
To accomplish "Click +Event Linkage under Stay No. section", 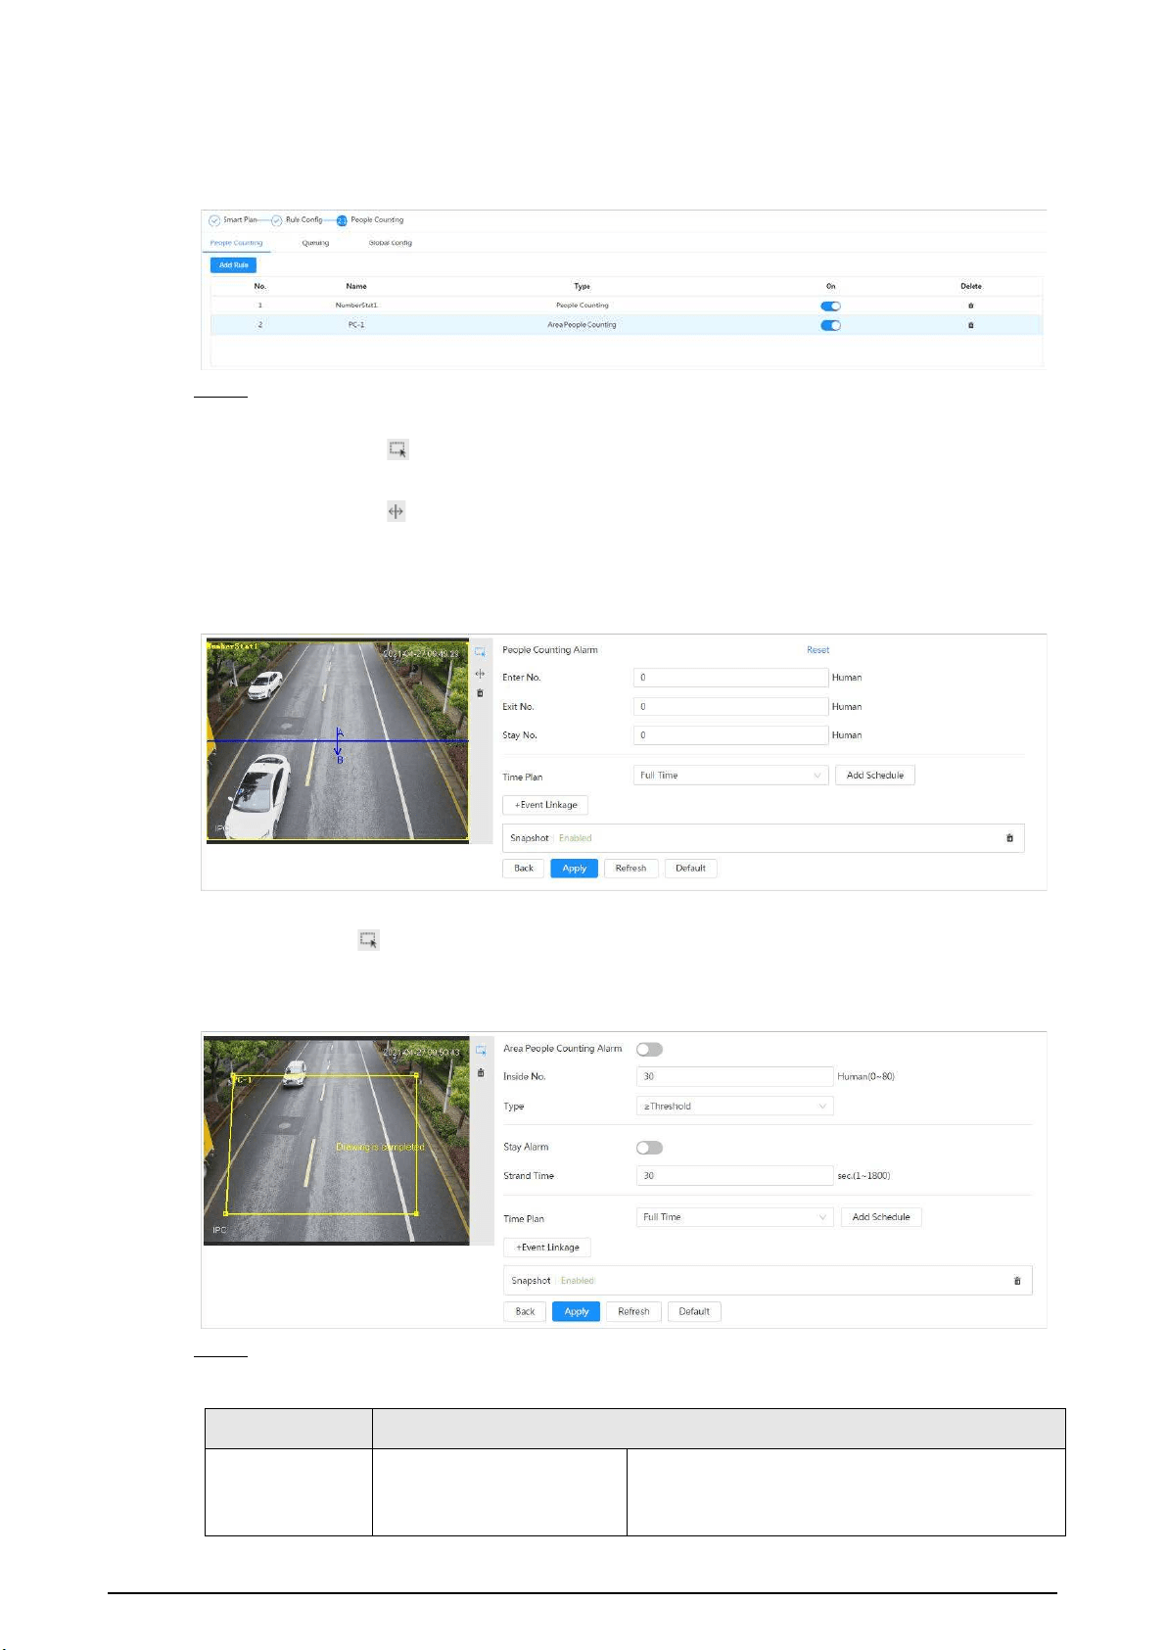I will [x=546, y=805].
